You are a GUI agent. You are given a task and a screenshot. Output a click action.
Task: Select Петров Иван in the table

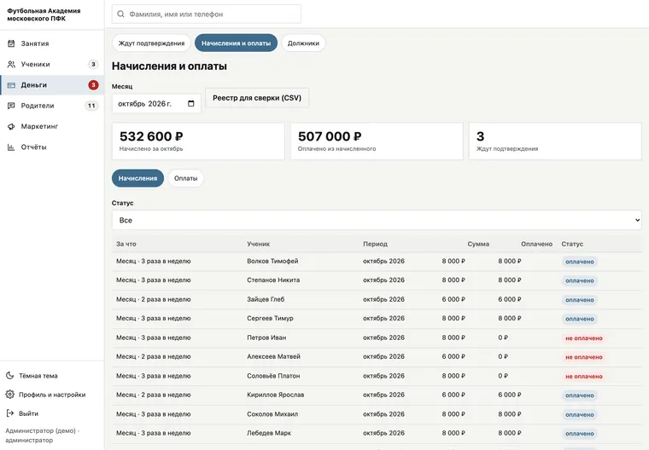click(266, 337)
